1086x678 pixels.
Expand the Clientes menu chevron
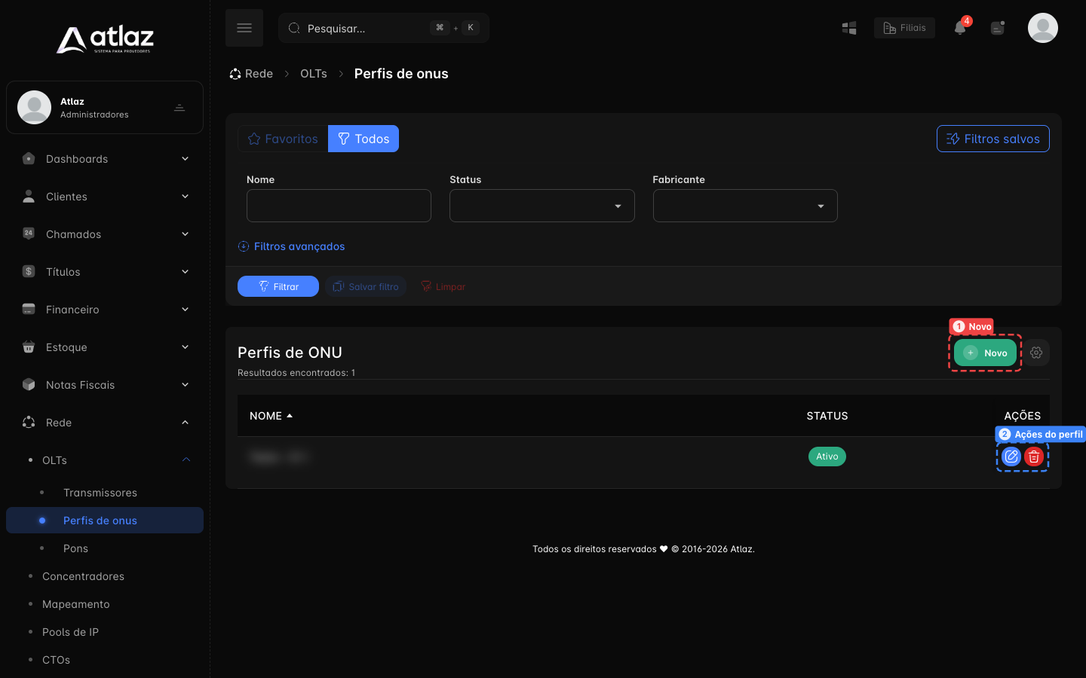185,197
